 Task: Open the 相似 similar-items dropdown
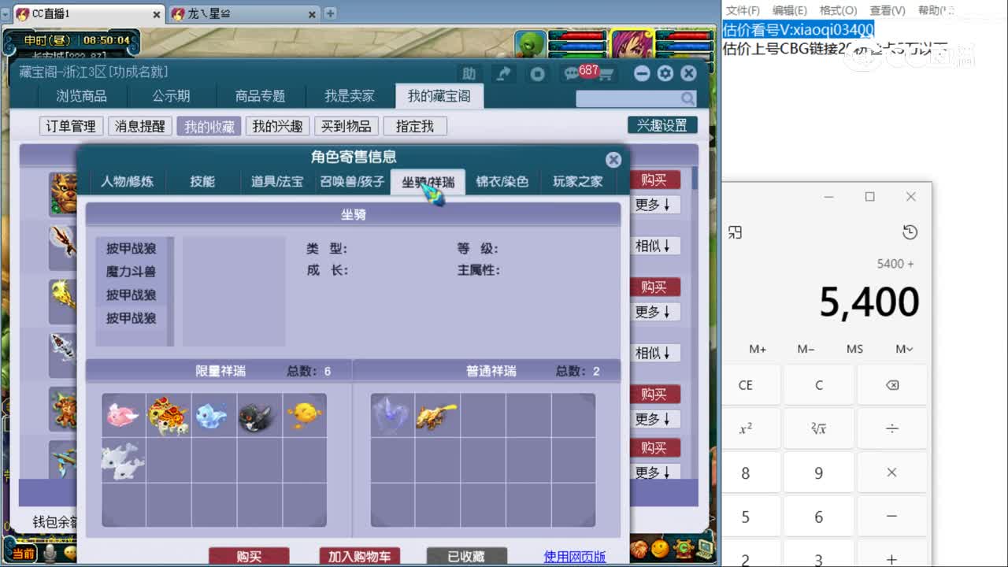coord(654,246)
